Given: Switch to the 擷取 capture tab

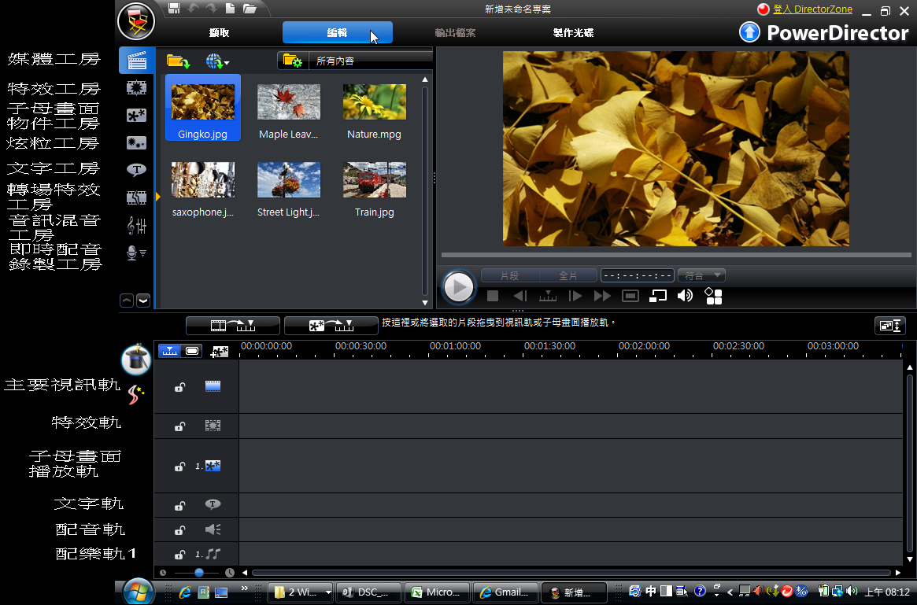Looking at the screenshot, I should pyautogui.click(x=220, y=33).
